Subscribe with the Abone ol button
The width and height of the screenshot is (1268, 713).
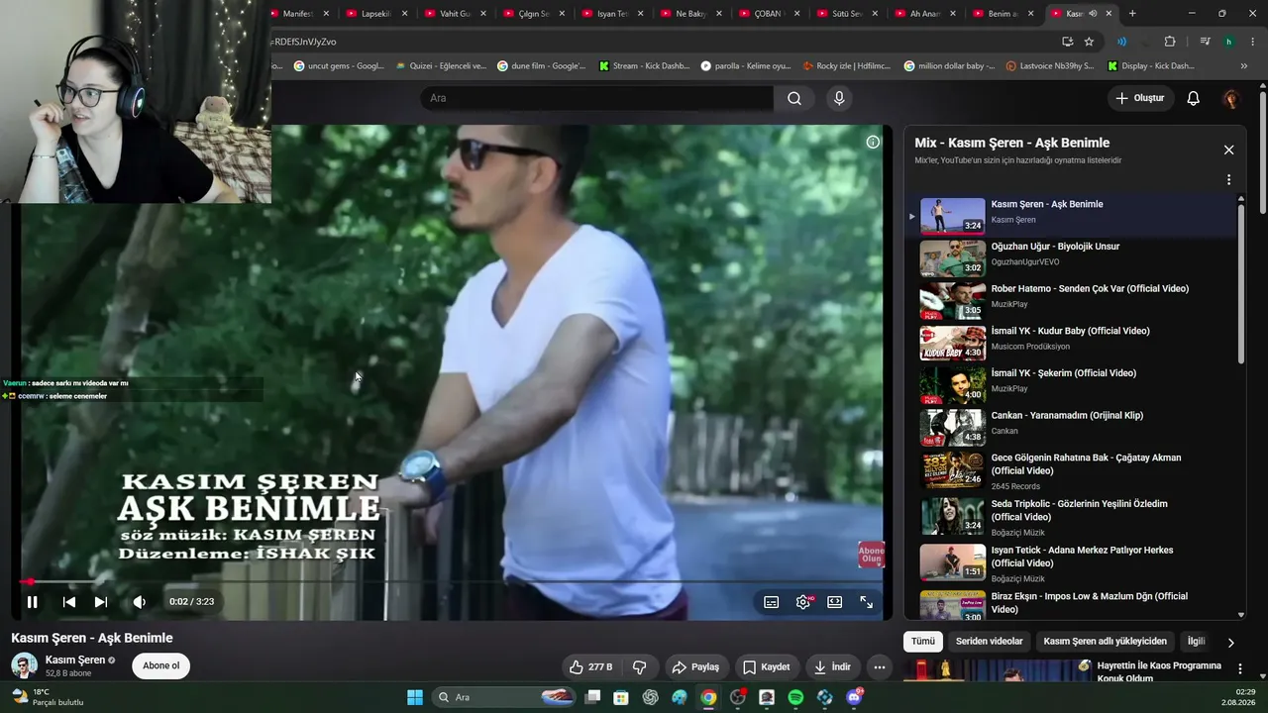pyautogui.click(x=160, y=666)
